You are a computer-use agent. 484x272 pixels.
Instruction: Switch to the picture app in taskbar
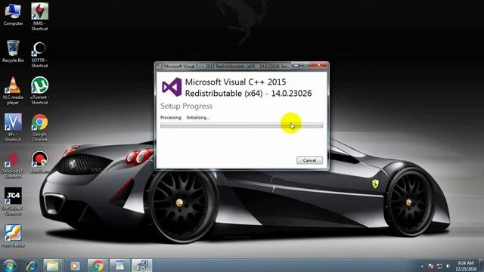click(119, 265)
